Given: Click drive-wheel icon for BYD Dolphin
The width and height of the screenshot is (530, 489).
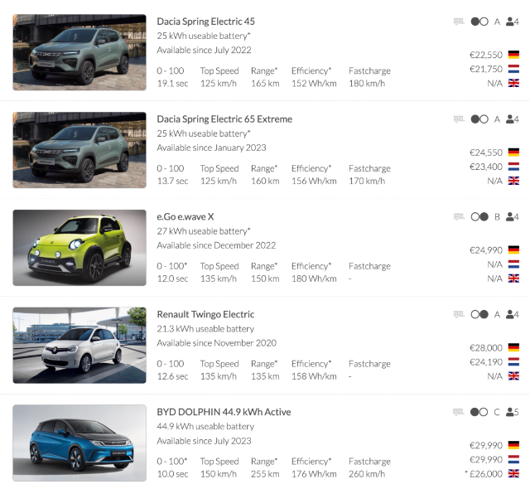Looking at the screenshot, I should tap(479, 412).
